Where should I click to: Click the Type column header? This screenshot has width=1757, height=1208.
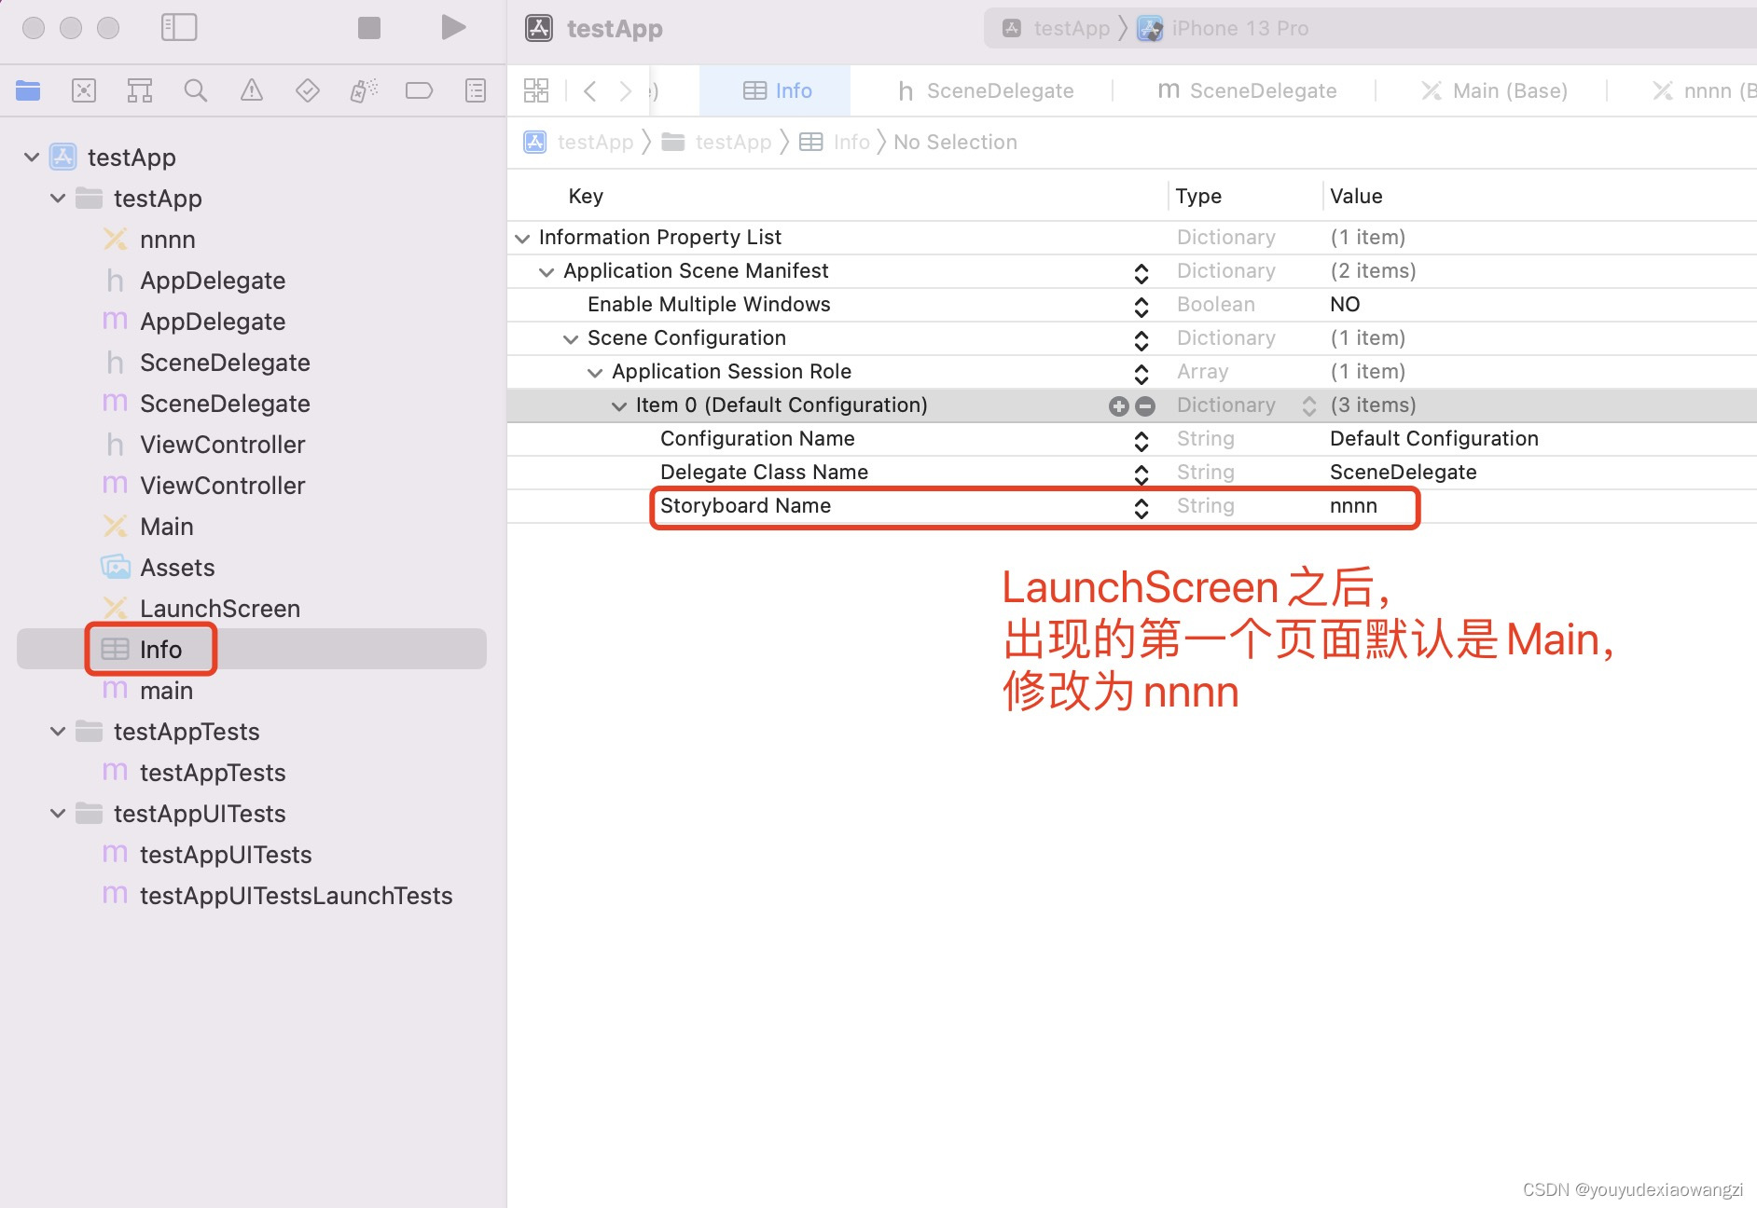pos(1198,196)
